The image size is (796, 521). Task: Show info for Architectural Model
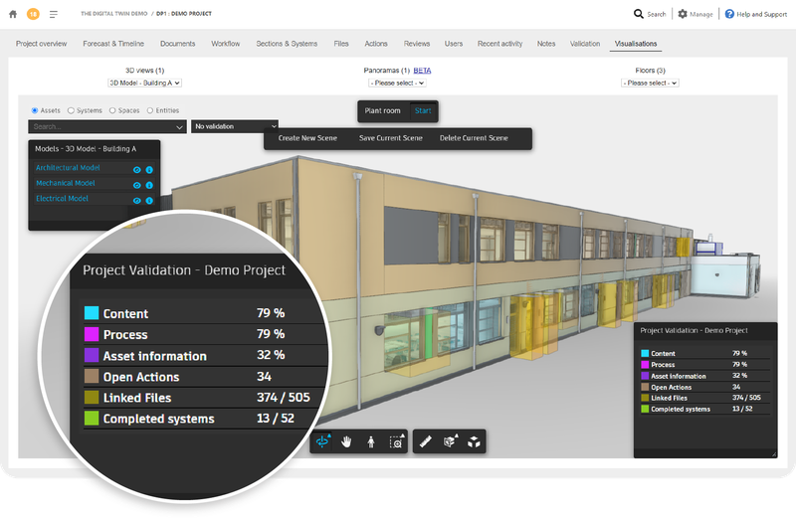click(149, 170)
